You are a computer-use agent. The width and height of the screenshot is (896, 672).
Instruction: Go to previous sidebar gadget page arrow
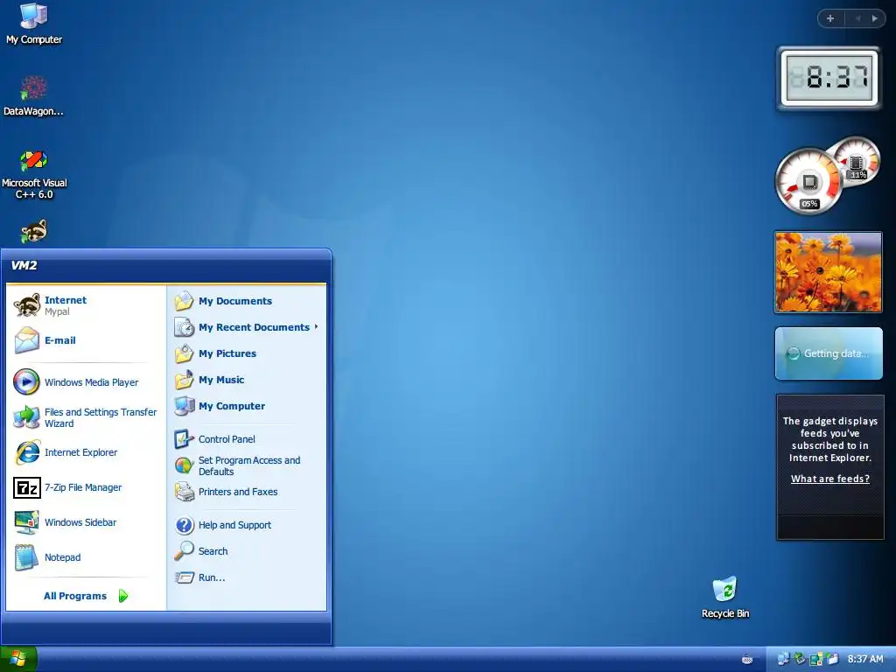pos(857,18)
